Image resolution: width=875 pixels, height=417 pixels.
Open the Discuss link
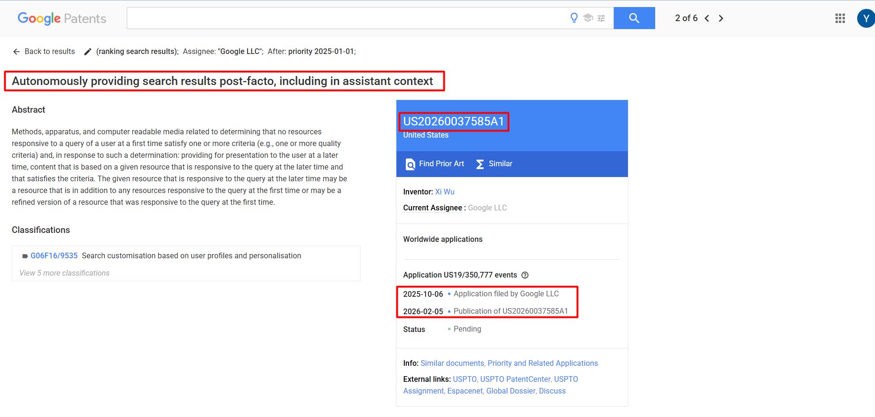pos(552,391)
